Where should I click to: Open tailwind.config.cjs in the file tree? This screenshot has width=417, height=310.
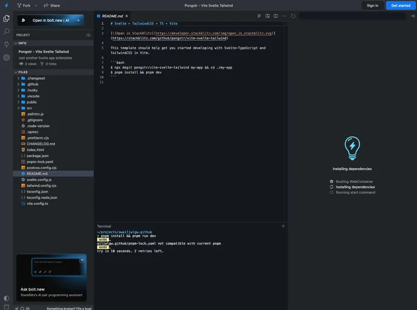(53, 185)
